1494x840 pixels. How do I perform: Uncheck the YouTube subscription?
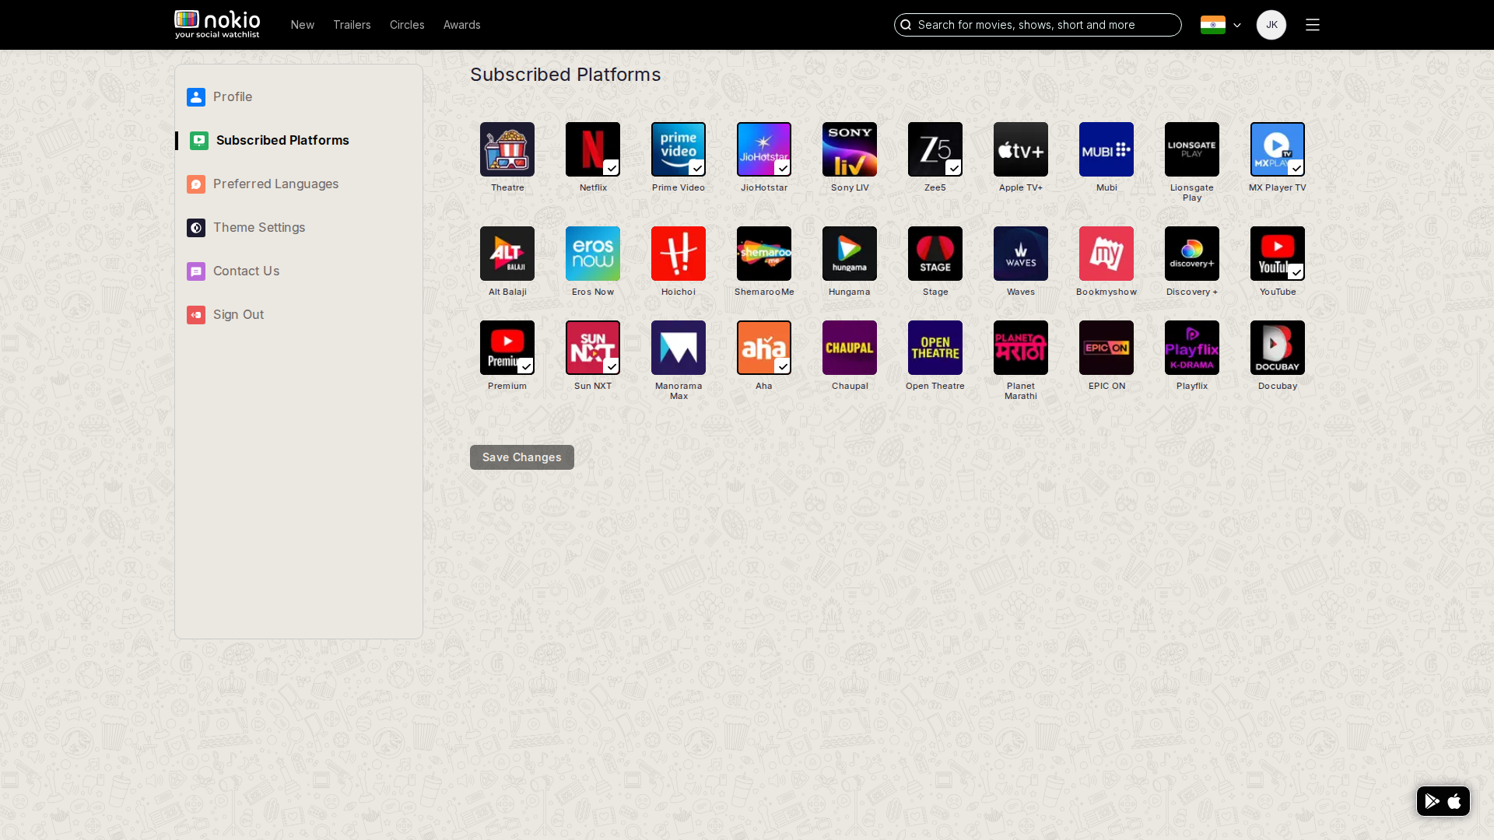[1278, 254]
